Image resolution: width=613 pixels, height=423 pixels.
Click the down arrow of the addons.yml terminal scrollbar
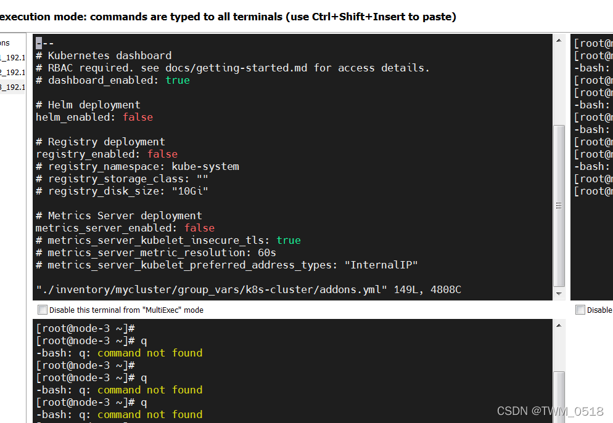click(x=559, y=294)
